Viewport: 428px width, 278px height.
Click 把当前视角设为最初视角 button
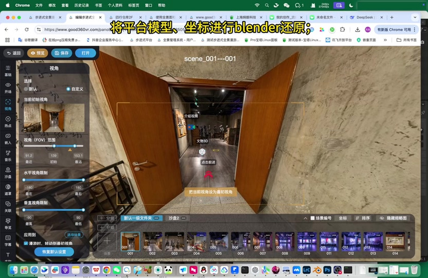coord(210,192)
